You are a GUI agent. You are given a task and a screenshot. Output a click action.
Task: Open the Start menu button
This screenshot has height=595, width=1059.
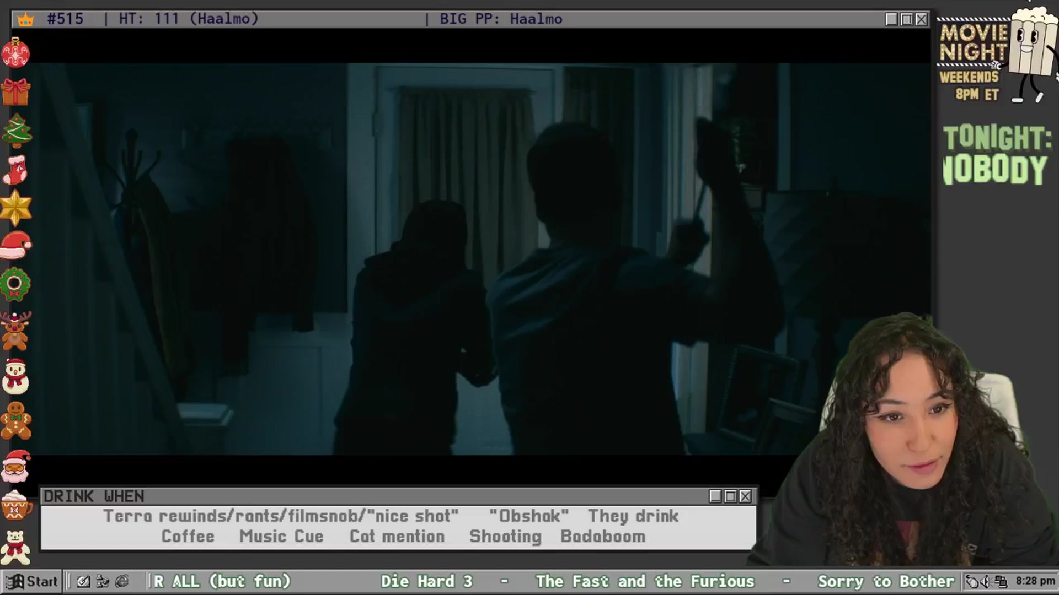[32, 581]
